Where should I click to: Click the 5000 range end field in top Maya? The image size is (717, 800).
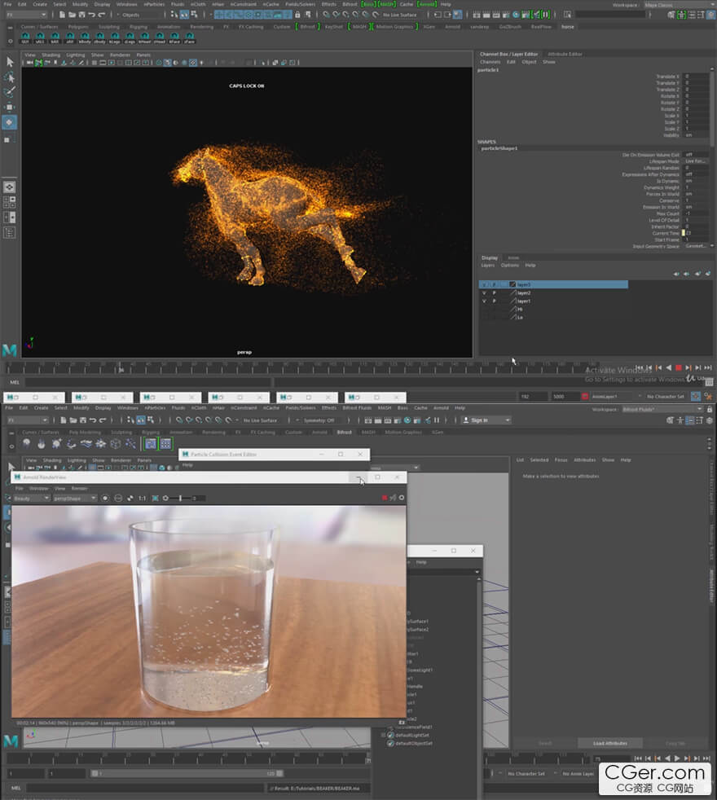[565, 397]
